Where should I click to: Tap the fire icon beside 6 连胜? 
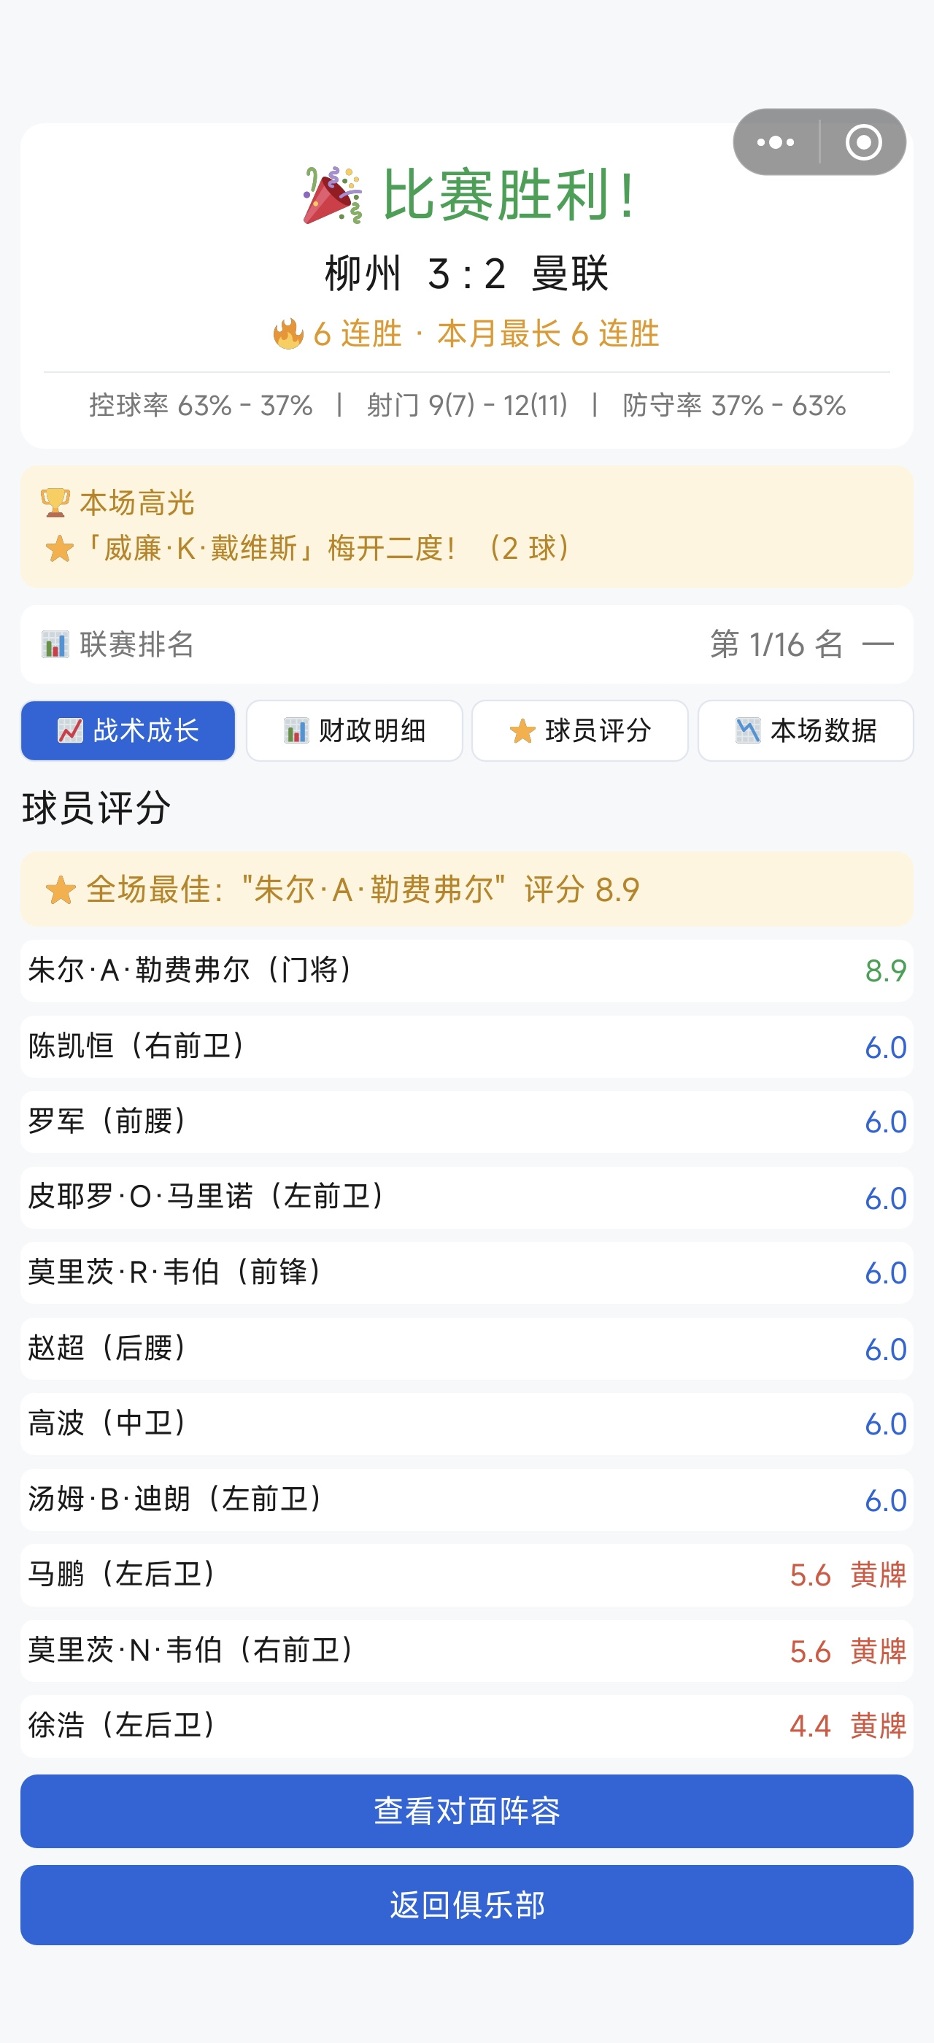tap(287, 334)
